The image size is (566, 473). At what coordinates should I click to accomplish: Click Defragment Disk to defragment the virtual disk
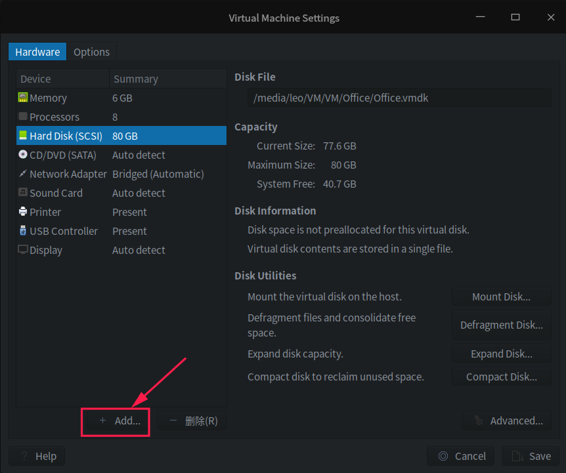pos(501,325)
